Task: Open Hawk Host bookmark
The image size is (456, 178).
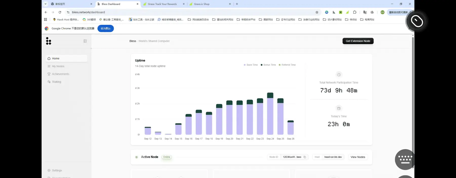Action: [x=66, y=19]
